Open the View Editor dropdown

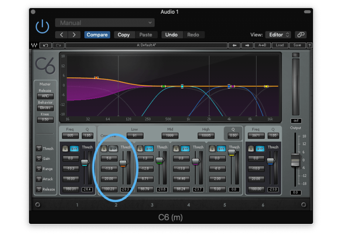click(x=279, y=35)
